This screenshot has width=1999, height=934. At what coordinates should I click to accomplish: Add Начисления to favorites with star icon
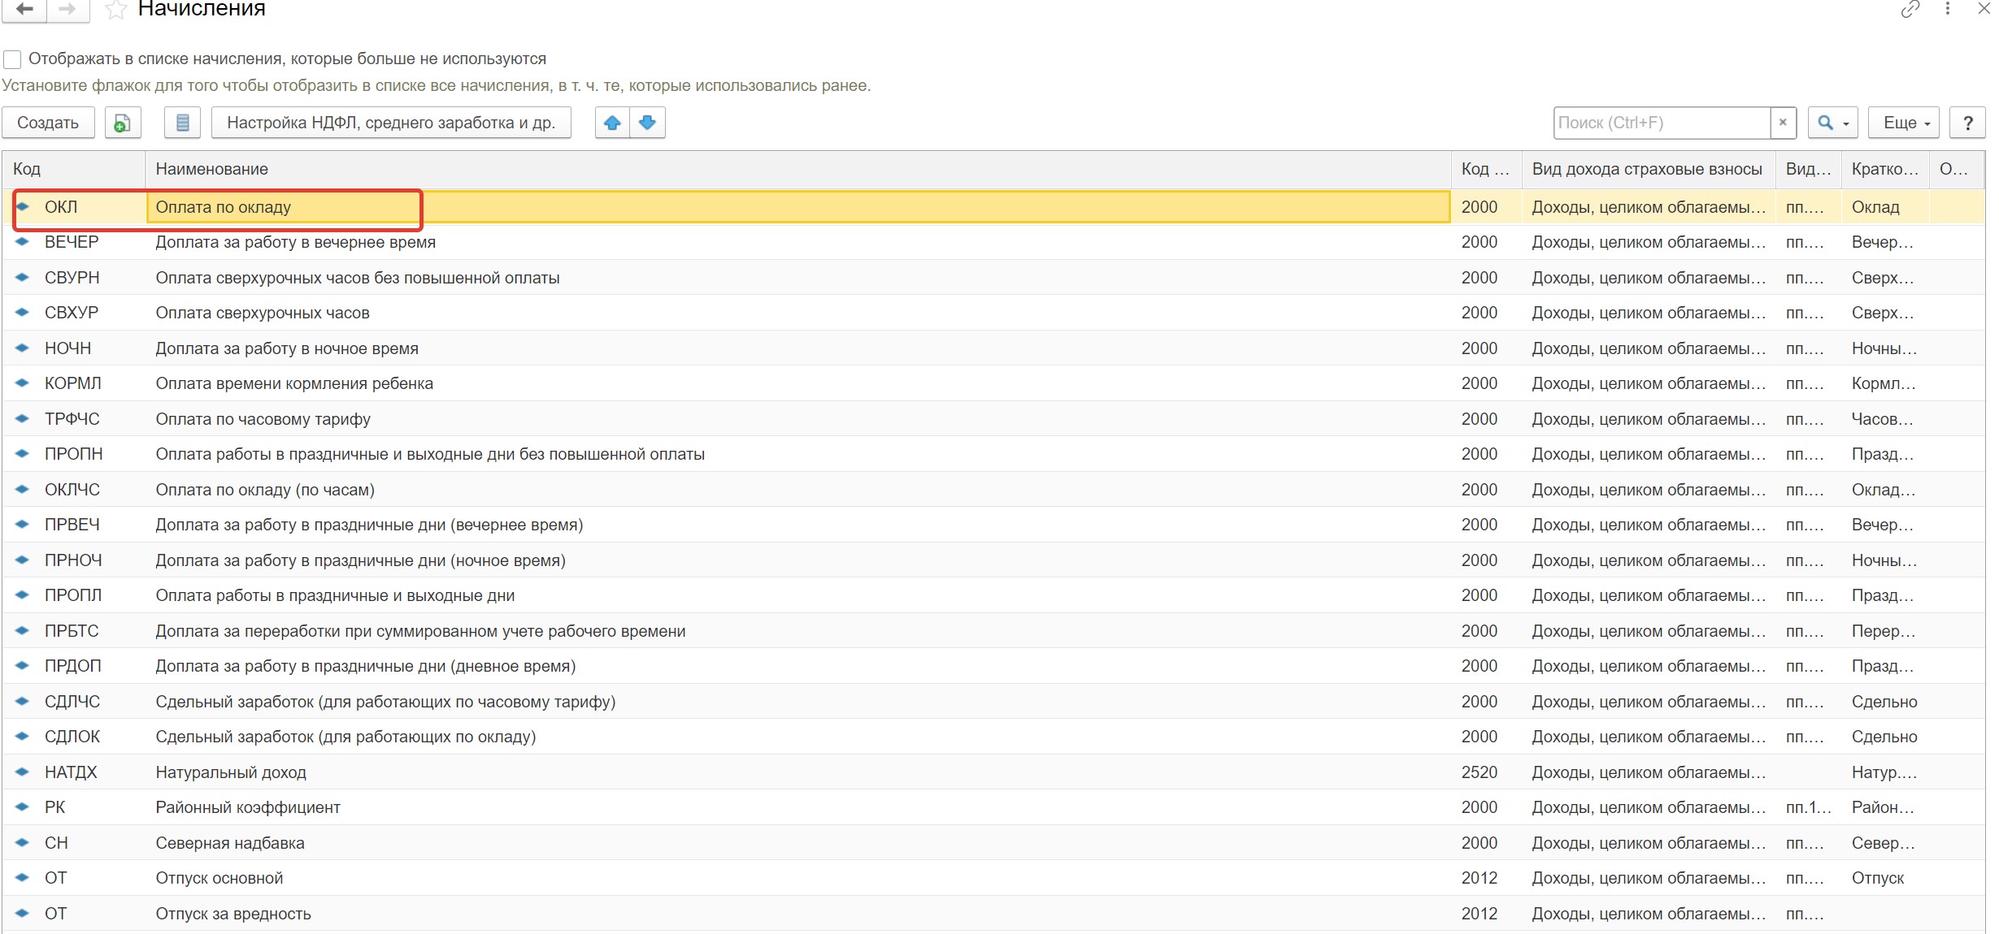tap(116, 10)
